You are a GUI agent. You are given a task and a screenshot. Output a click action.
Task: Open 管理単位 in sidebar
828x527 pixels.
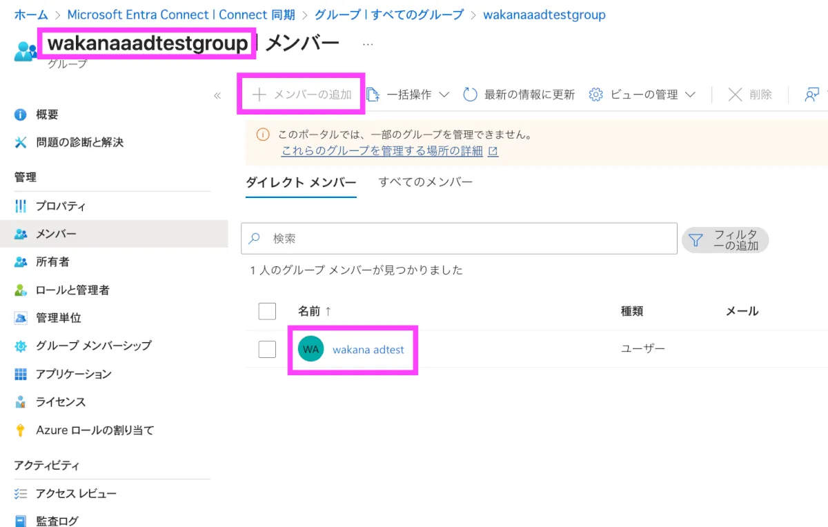point(58,318)
